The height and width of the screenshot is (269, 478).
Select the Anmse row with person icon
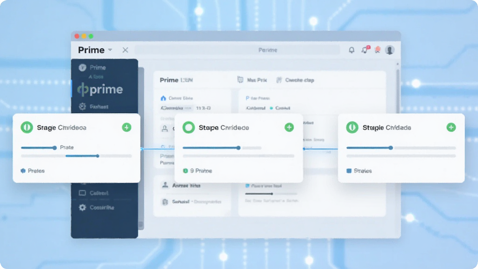coord(181,185)
